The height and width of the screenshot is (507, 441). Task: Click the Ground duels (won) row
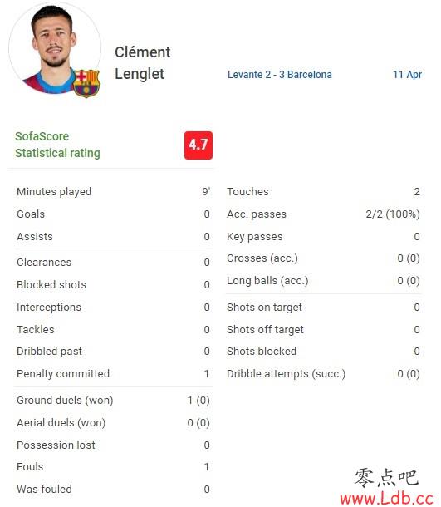[x=113, y=401]
